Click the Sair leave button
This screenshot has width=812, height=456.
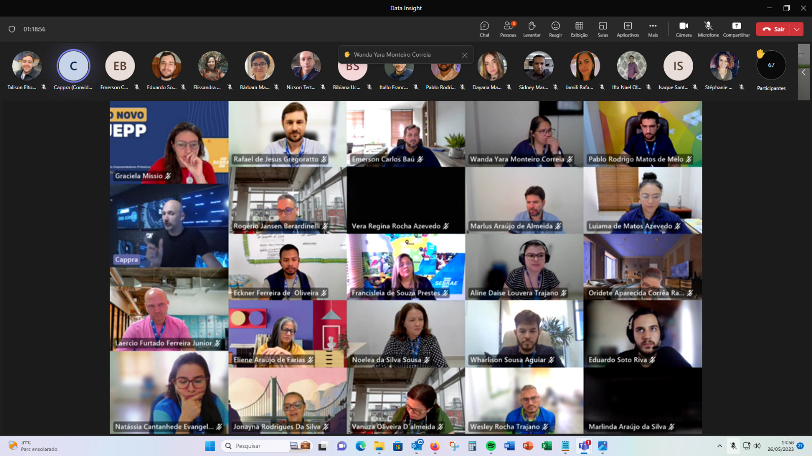(773, 29)
